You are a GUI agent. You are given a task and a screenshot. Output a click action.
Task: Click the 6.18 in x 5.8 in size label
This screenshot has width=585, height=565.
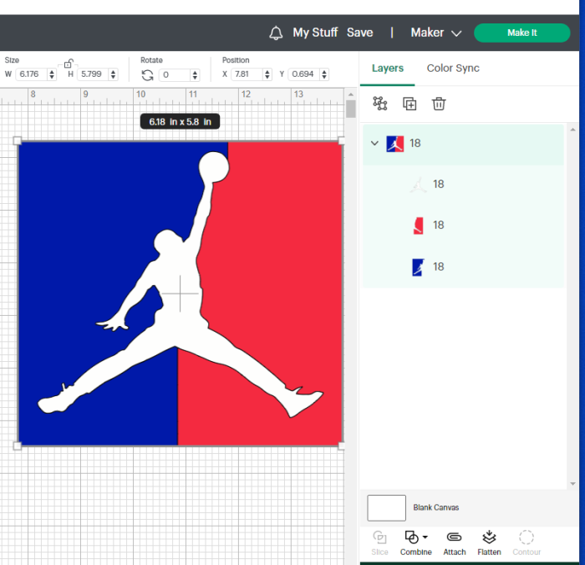[180, 122]
